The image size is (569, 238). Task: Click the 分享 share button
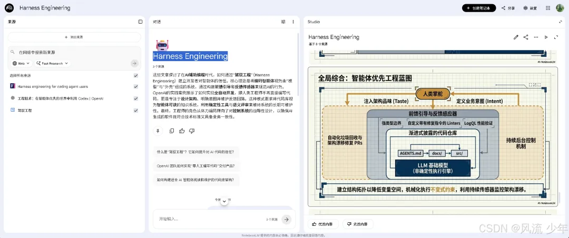pos(508,8)
